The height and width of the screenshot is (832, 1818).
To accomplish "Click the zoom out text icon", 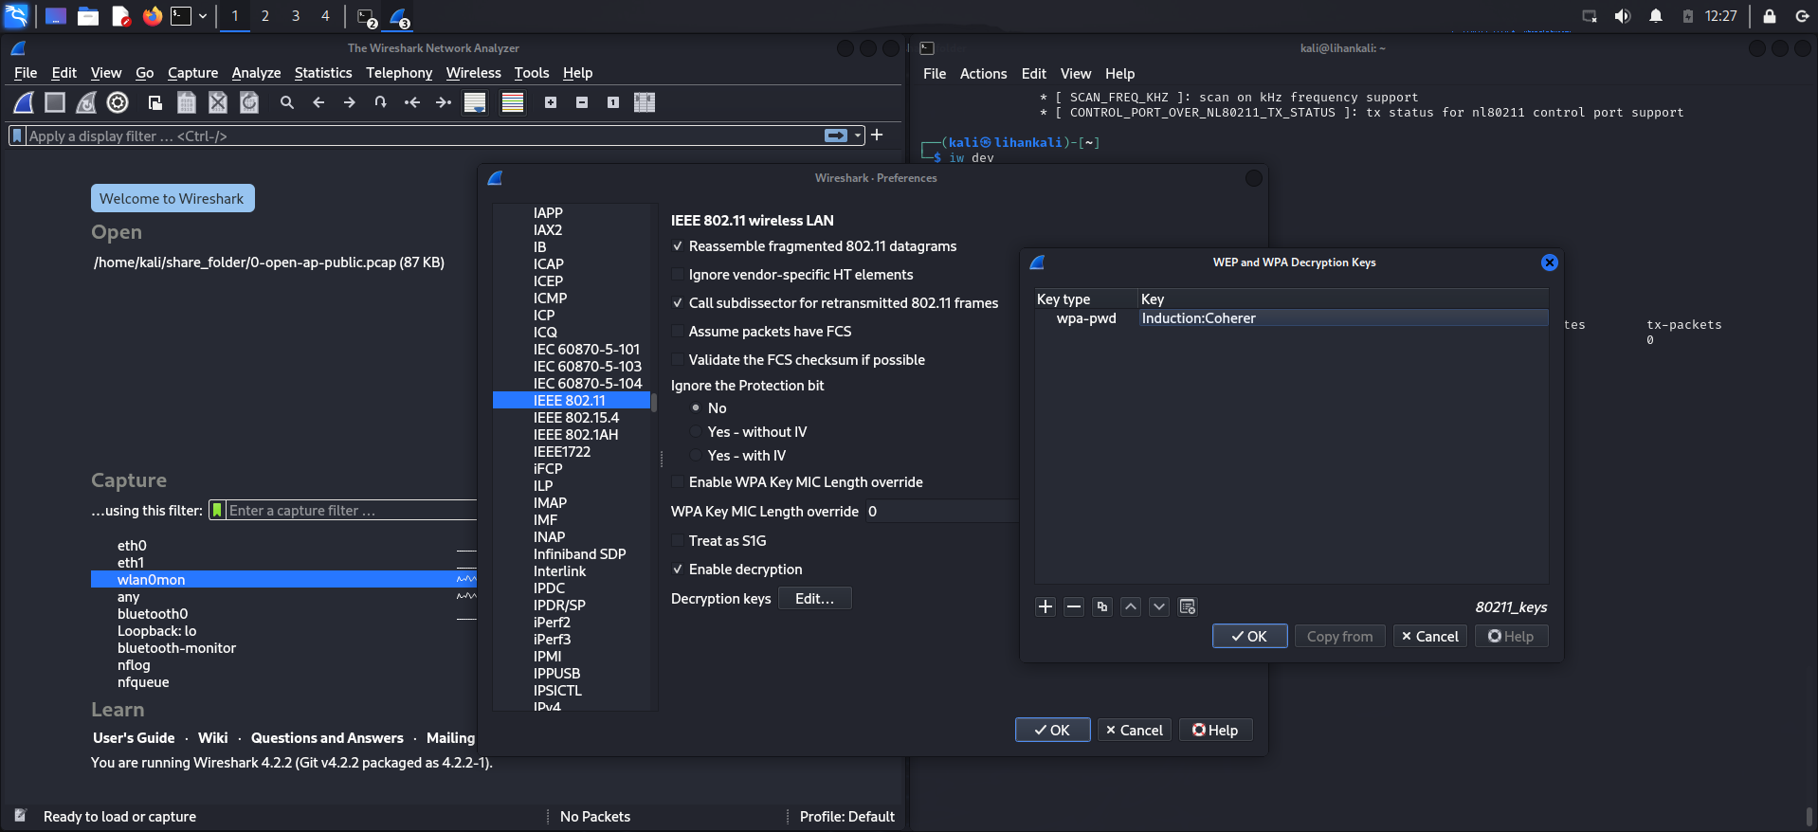I will click(582, 102).
